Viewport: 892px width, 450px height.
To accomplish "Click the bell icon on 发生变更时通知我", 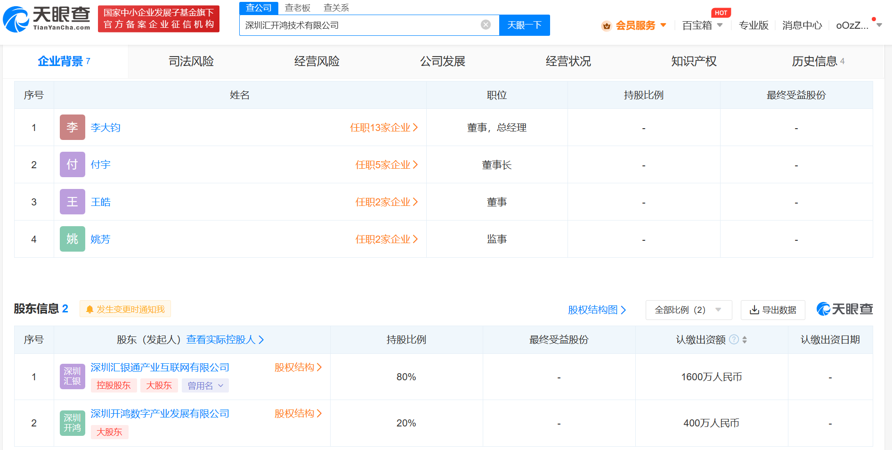I will tap(90, 309).
